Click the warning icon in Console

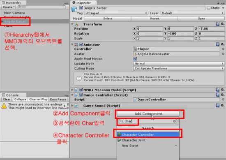tap(4, 106)
